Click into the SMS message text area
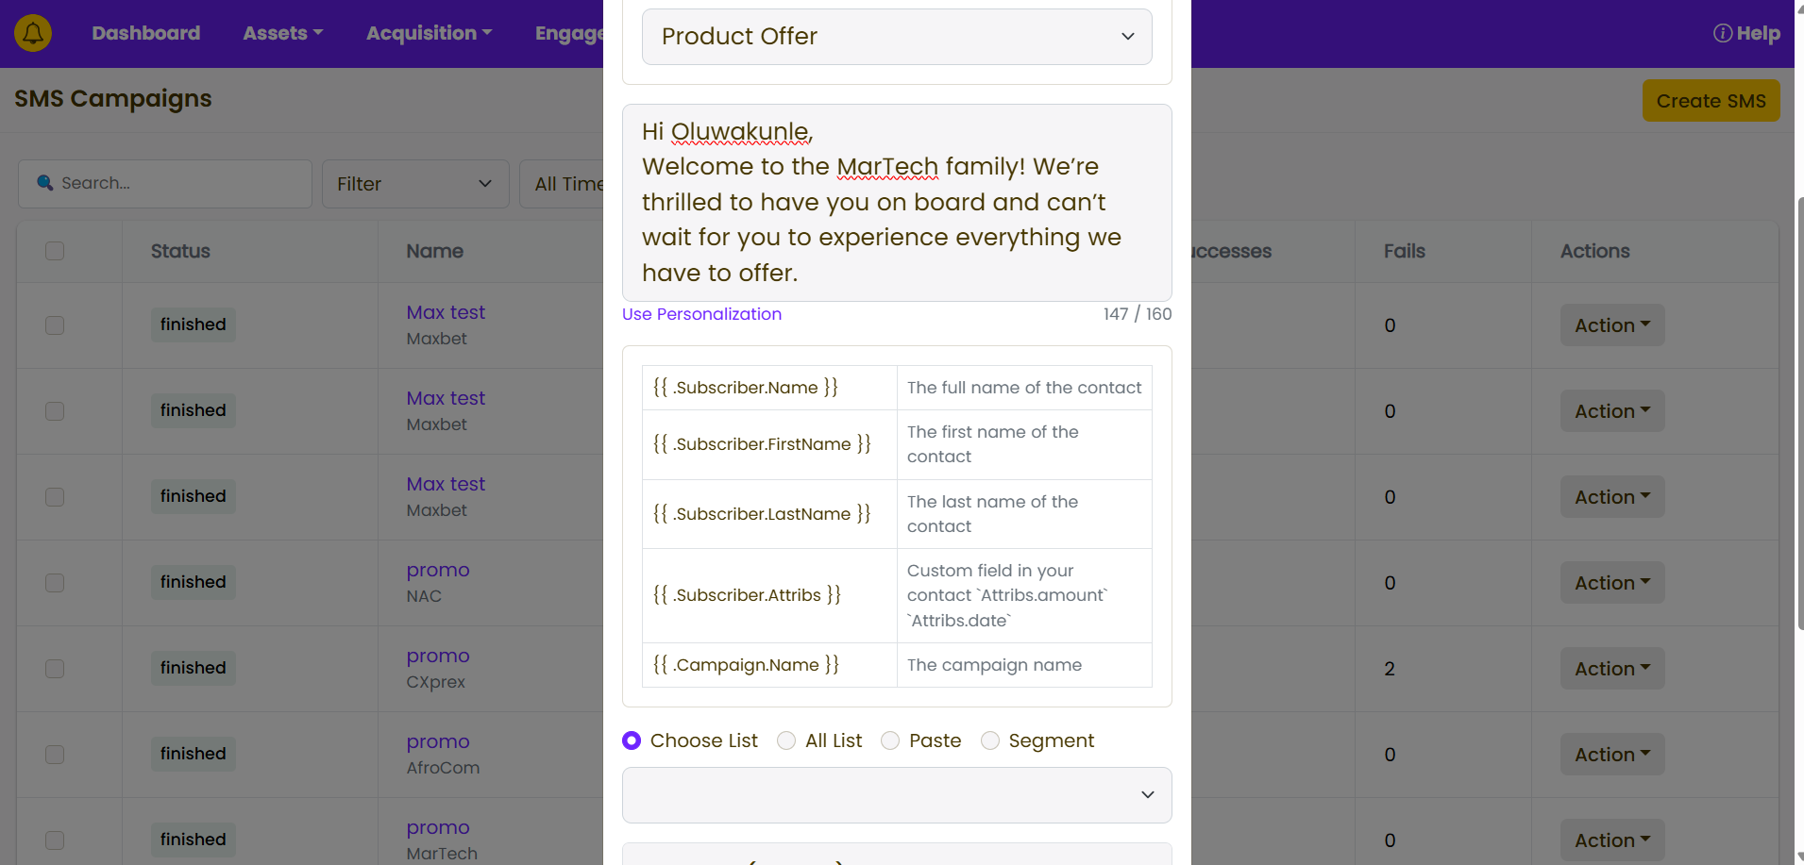This screenshot has height=865, width=1804. click(896, 203)
